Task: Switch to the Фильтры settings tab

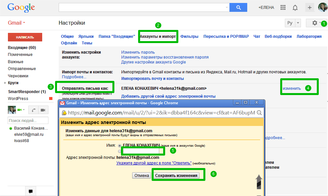Action: coord(189,37)
